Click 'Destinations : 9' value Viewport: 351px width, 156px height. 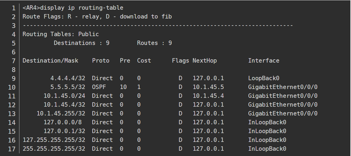click(81, 43)
